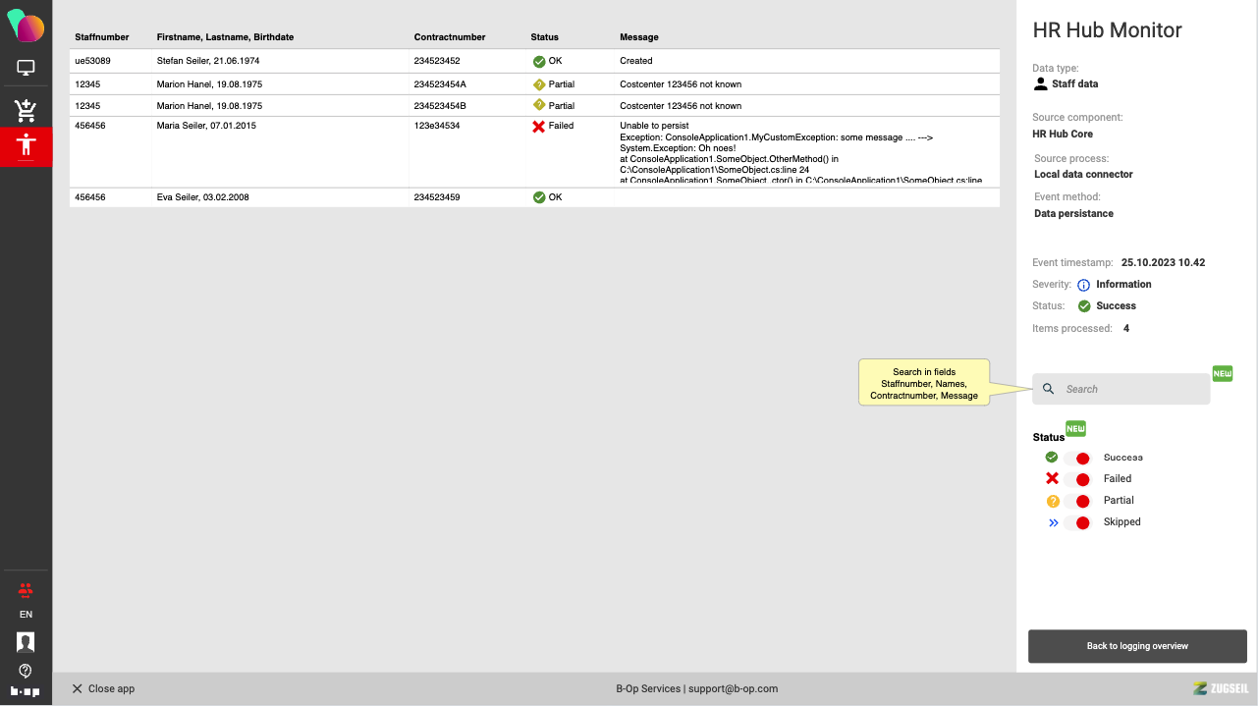Open the monitor screen icon in sidebar
The height and width of the screenshot is (706, 1258).
[26, 69]
